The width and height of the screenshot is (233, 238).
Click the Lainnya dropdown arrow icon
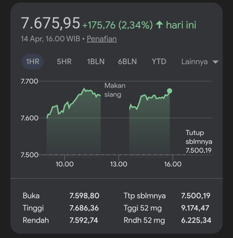tap(216, 62)
